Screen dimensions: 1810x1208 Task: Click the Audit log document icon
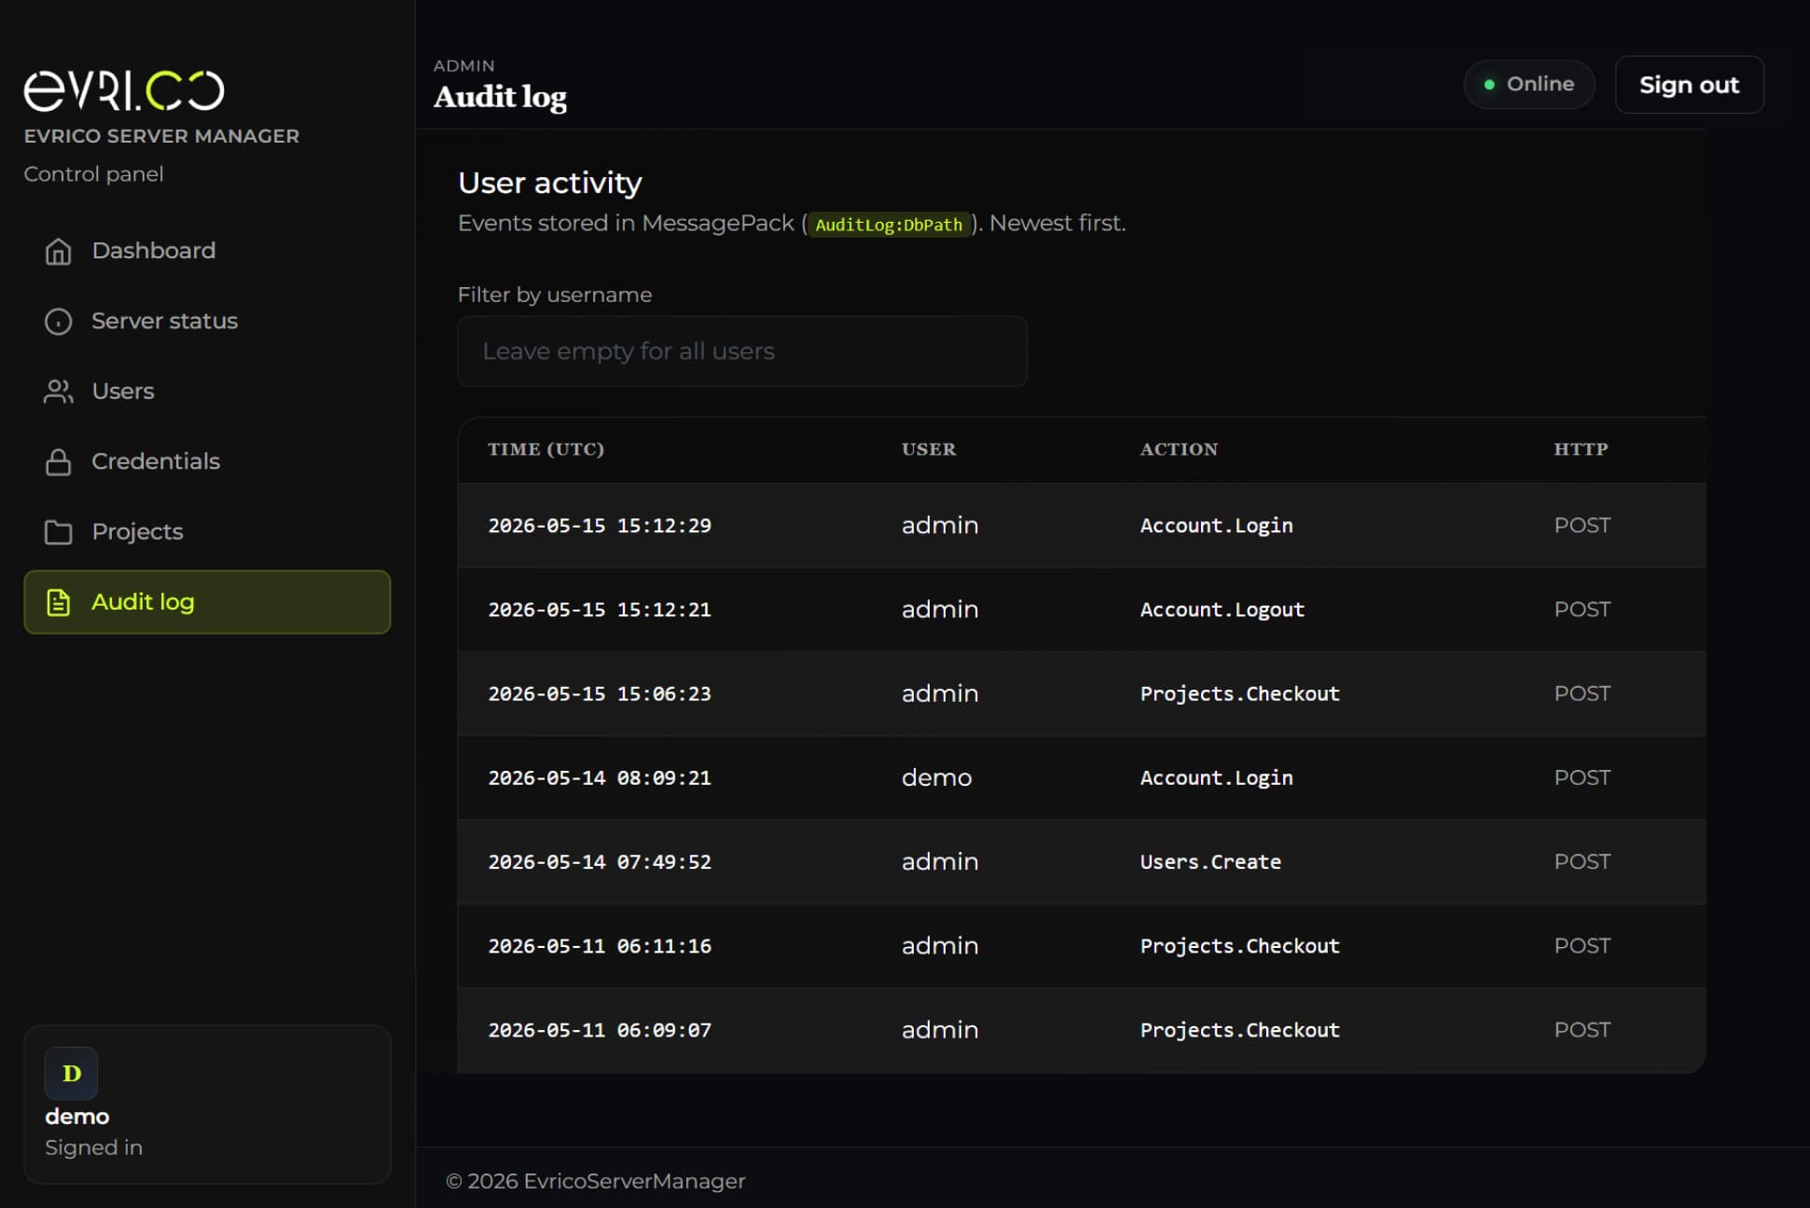tap(58, 602)
